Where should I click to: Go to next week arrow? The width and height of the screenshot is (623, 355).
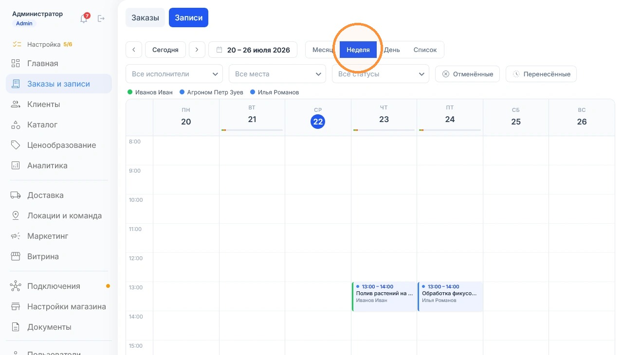(197, 50)
